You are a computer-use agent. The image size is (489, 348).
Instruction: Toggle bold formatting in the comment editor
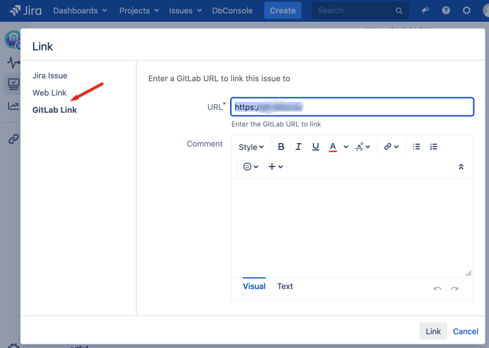tap(281, 147)
